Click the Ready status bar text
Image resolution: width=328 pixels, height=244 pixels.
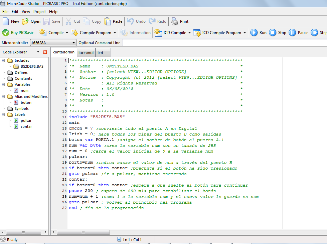pyautogui.click(x=12, y=240)
